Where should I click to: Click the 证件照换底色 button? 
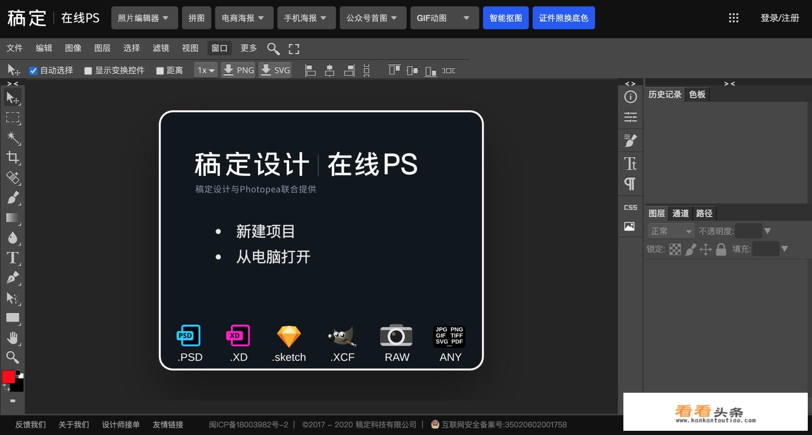pyautogui.click(x=564, y=18)
